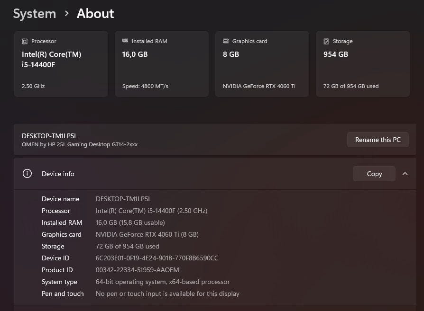Viewport: 424px width, 311px height.
Task: Click the Storage drive icon
Action: tap(326, 42)
